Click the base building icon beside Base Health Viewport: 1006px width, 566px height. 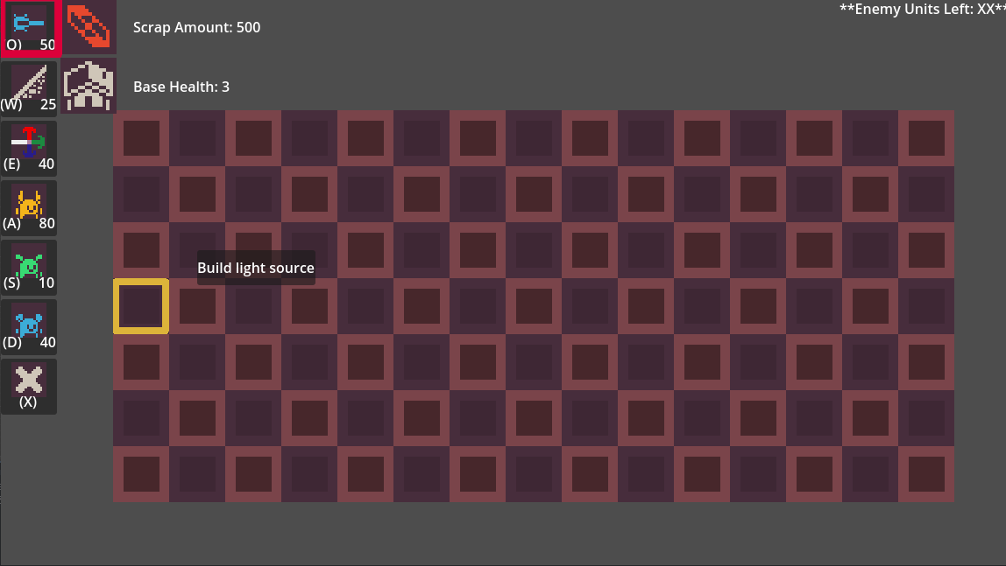(x=89, y=86)
